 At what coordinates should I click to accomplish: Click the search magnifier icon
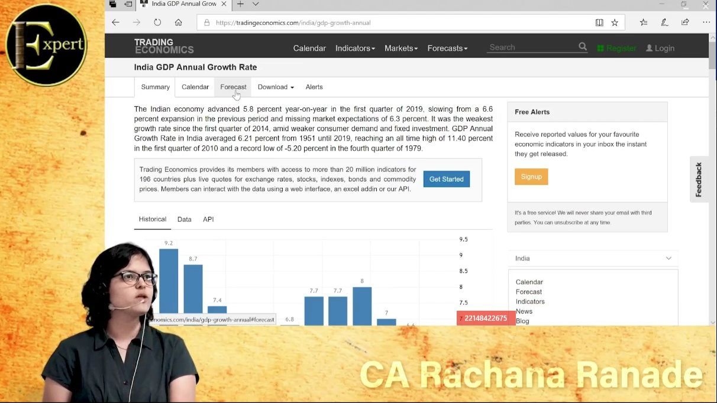point(583,47)
